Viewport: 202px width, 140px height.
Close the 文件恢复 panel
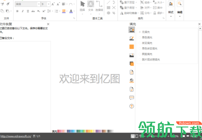pyautogui.click(x=48, y=24)
